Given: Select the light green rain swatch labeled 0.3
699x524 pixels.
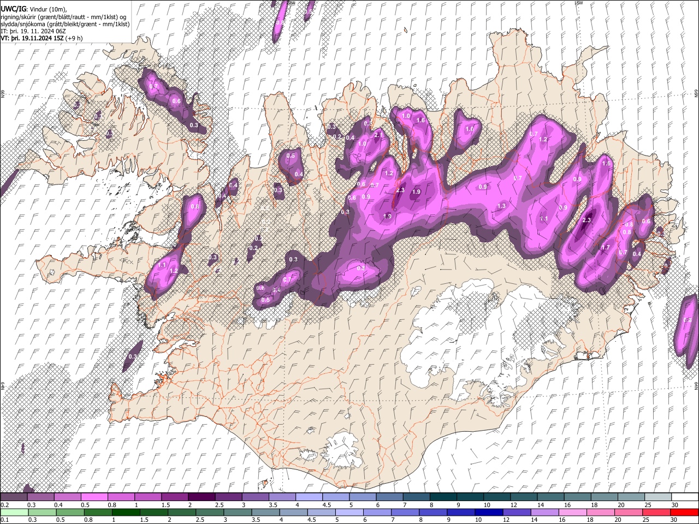Looking at the screenshot, I should point(42,512).
